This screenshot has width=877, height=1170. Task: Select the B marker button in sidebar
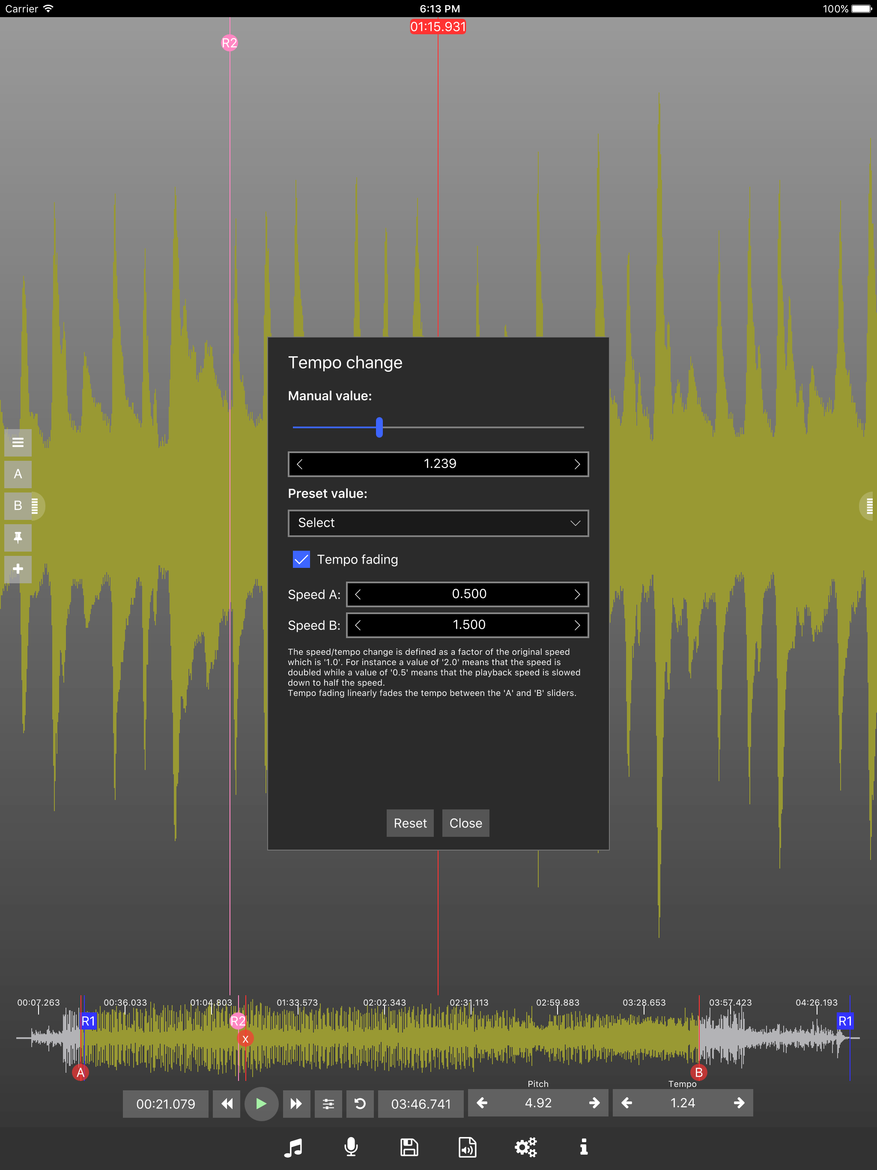tap(18, 506)
